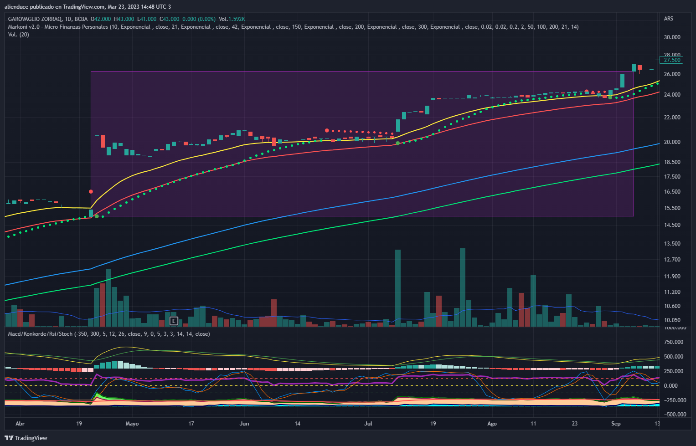The image size is (696, 446).
Task: Click the 30.000 price scale label
Action: pos(672,37)
